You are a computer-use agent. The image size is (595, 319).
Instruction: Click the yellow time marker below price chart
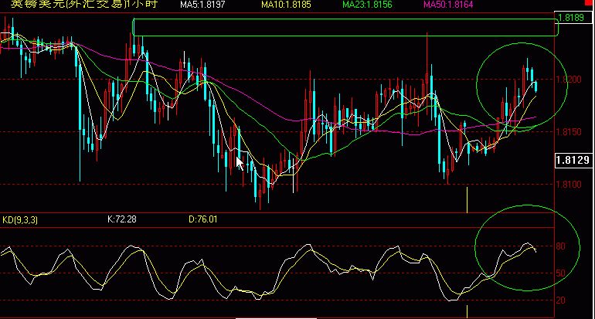pos(467,200)
